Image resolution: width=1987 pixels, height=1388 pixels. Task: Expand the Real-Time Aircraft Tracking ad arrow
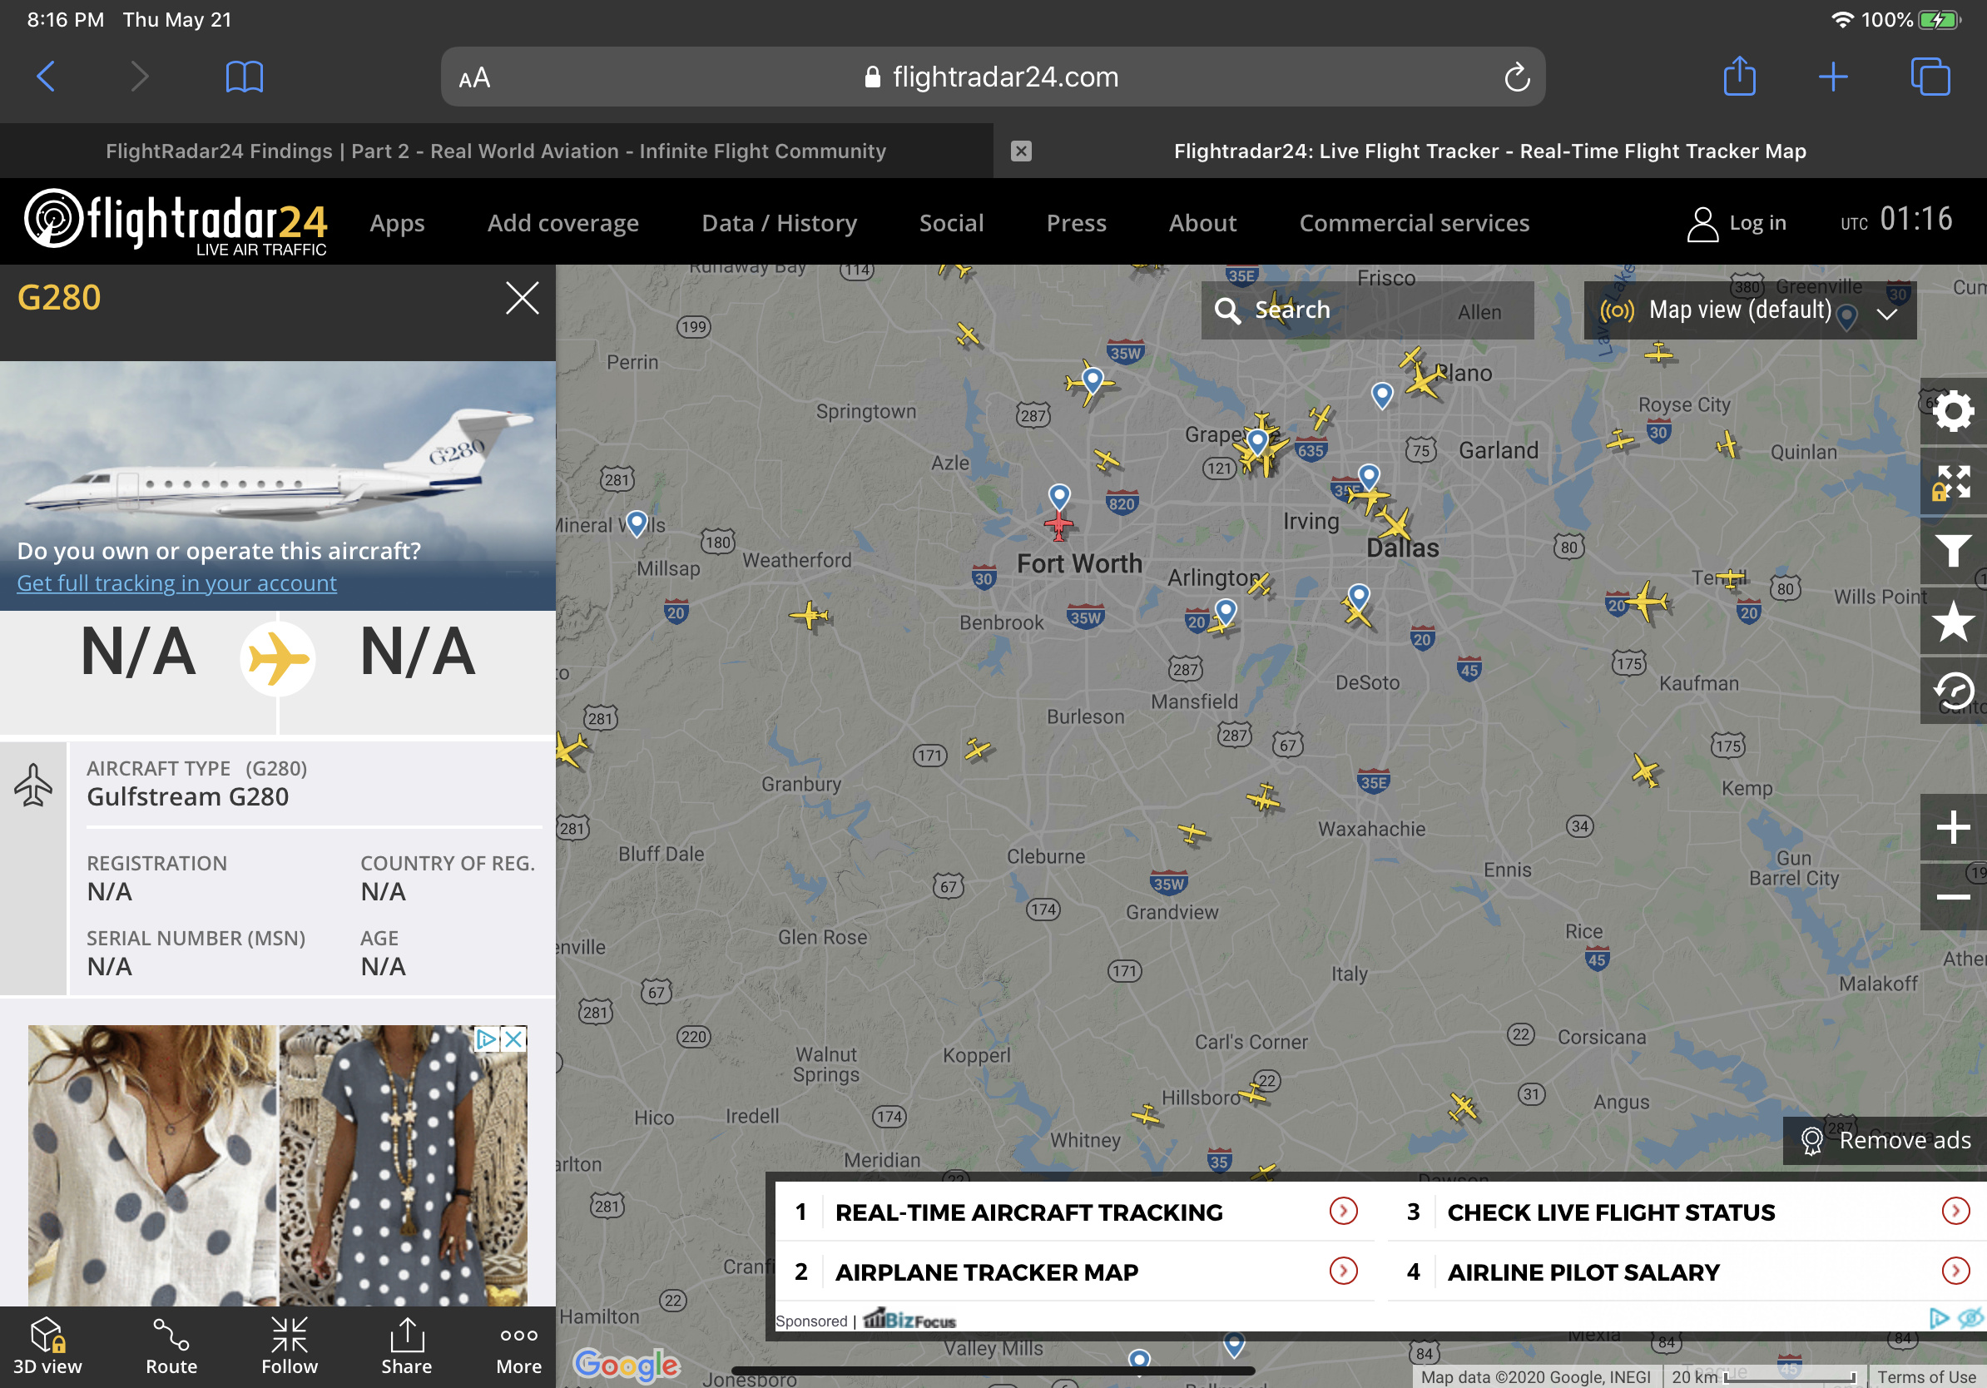pos(1342,1211)
